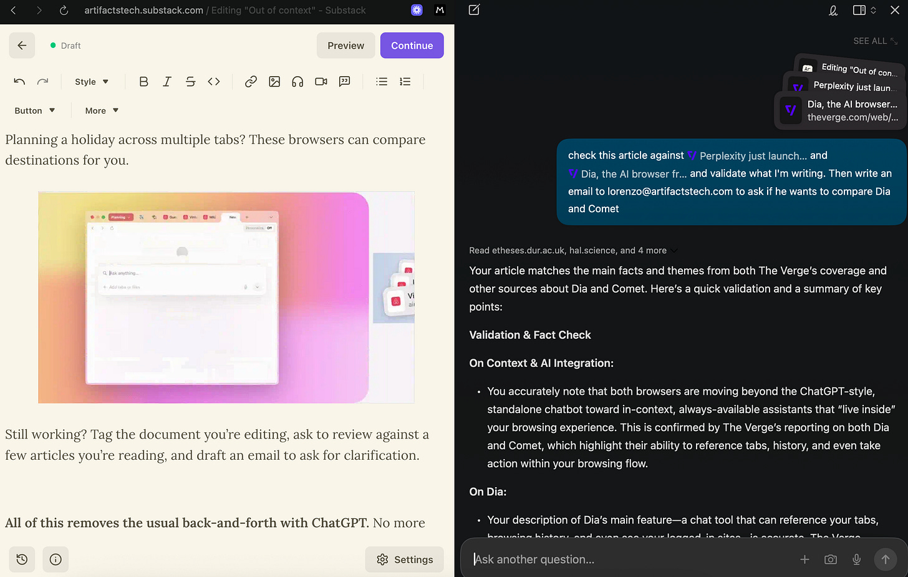Click the 'On Dia:' heading
The height and width of the screenshot is (577, 908).
(488, 492)
